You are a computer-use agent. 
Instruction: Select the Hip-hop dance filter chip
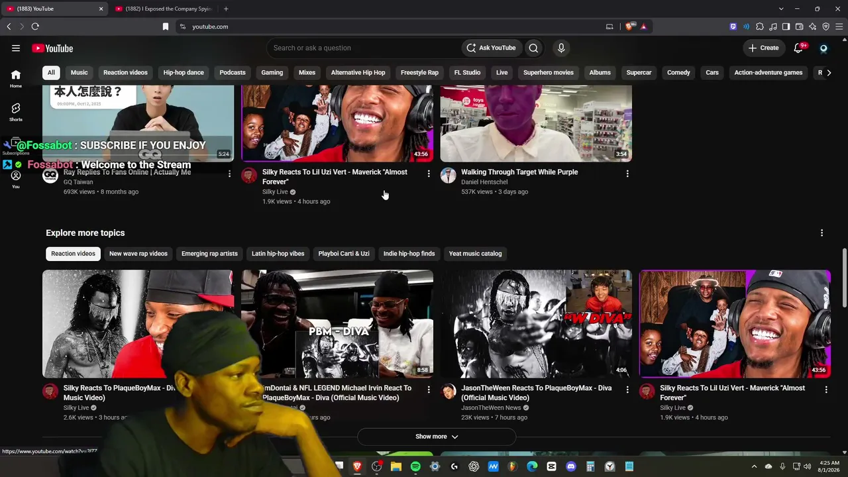[184, 72]
